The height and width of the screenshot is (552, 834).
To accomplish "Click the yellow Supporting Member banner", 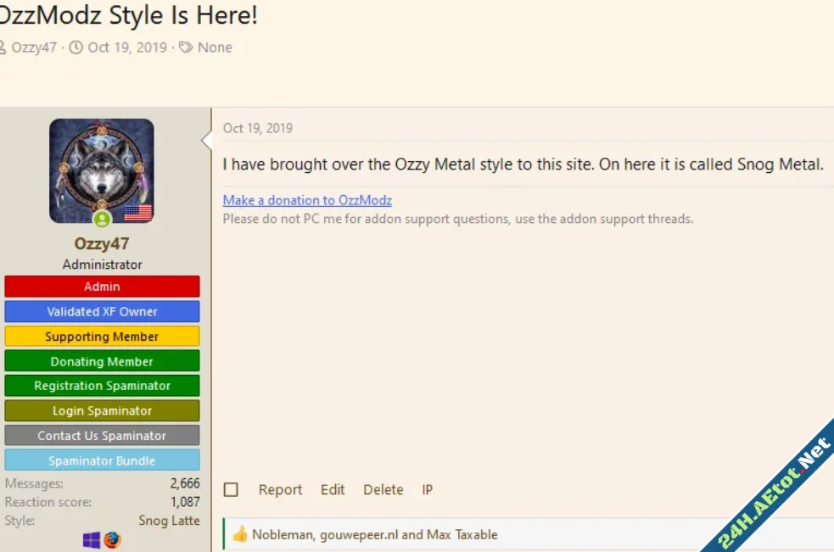I will click(x=102, y=337).
